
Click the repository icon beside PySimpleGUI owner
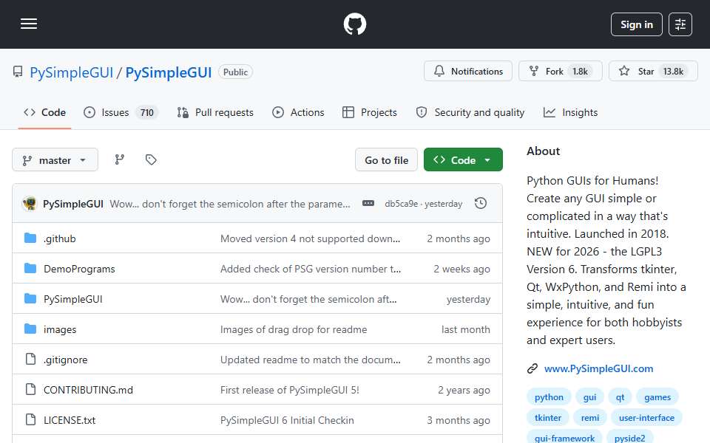pos(18,72)
